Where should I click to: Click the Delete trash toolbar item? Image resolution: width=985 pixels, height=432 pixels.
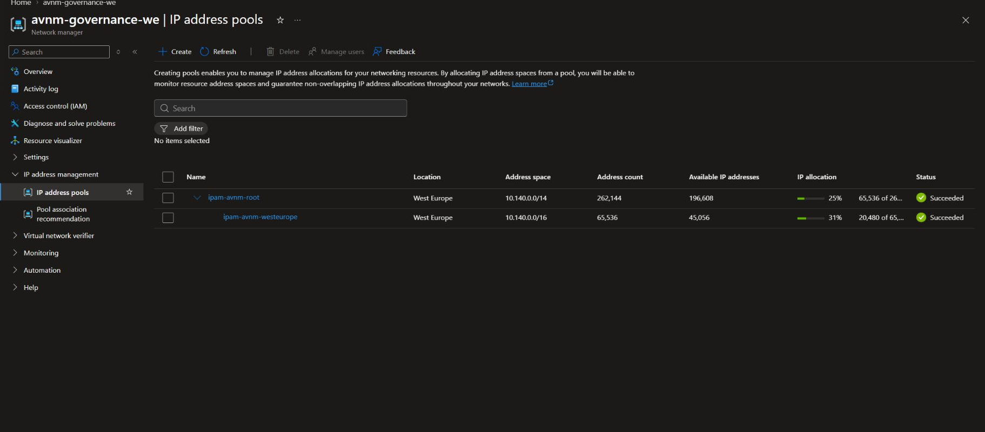pos(283,52)
